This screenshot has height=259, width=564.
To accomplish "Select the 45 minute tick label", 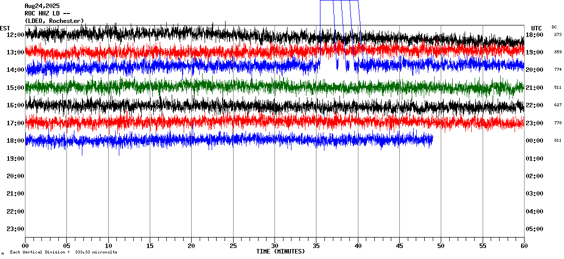I will pos(399,246).
